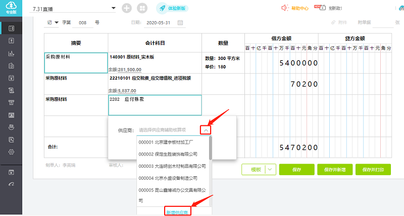Screen dimensions: 404x216
Task: Open the settings gear sidebar icon
Action: coord(11,152)
